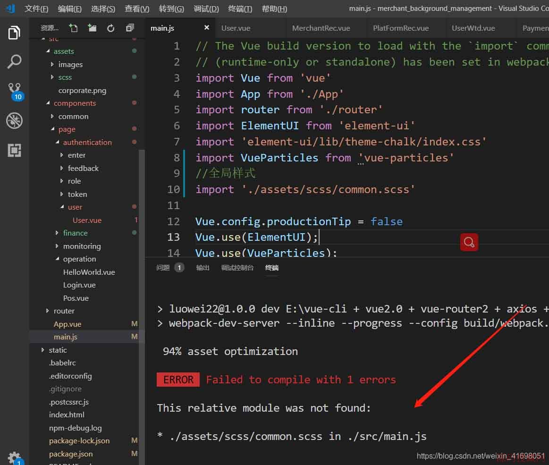The image size is (549, 465).
Task: Switch to the MerchantRec.vue tab
Action: (321, 28)
